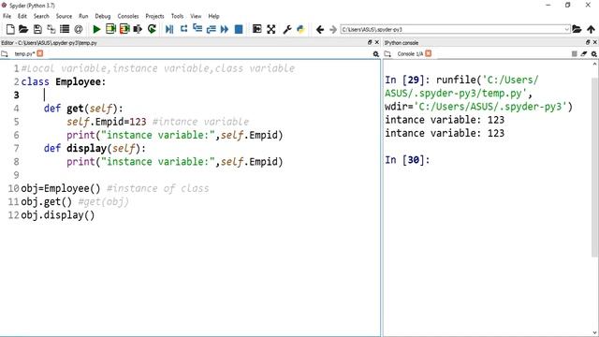Click the Save all files icon
The height and width of the screenshot is (337, 599).
(51, 29)
